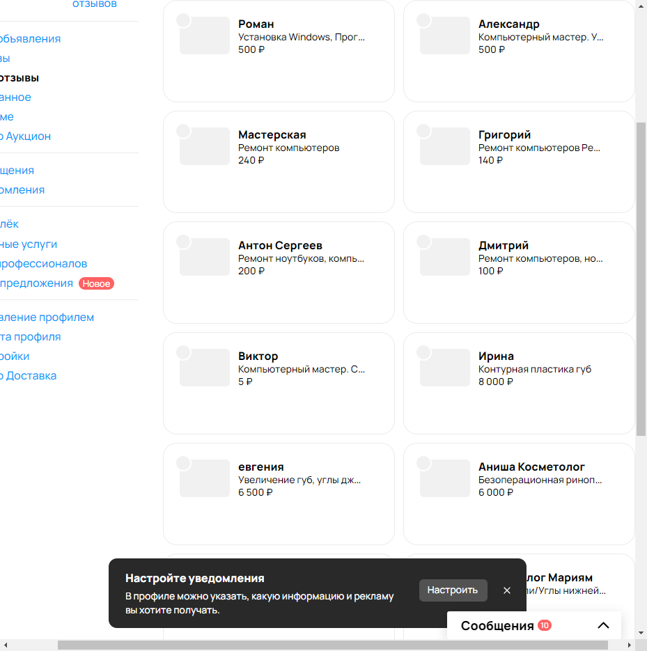647x651 pixels.
Task: Click description Контурная пластика губ
Action: coord(535,369)
